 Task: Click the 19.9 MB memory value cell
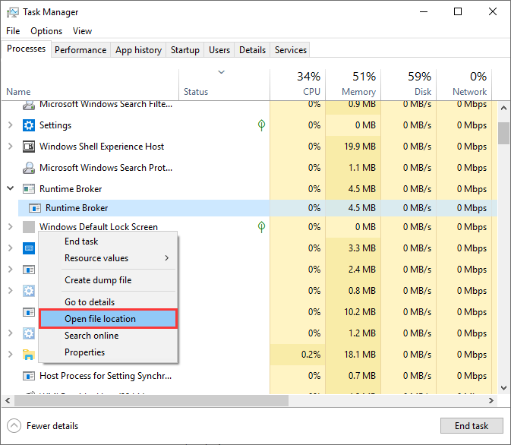click(x=353, y=147)
